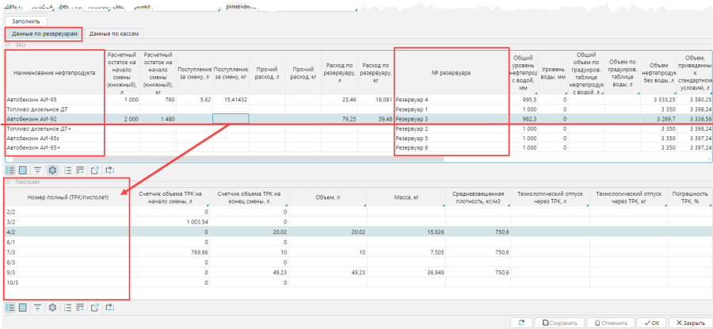The height and width of the screenshot is (329, 713).
Task: Collapse the SKU section
Action: 9,46
